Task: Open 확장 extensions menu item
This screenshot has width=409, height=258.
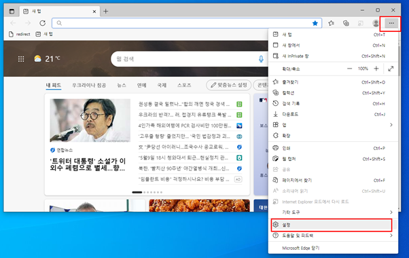Action: [x=333, y=136]
